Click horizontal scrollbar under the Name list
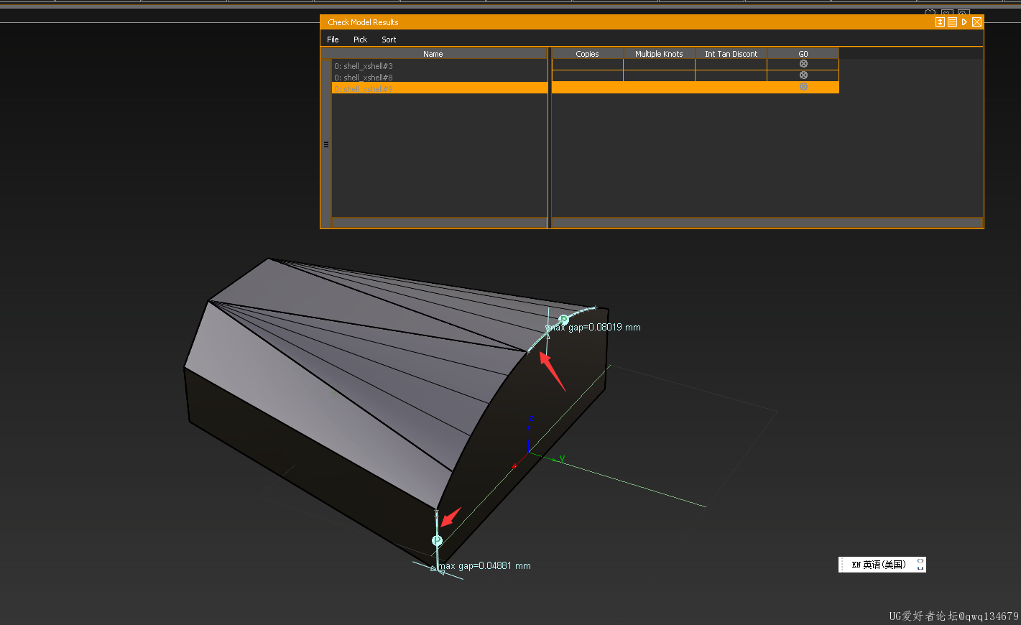The height and width of the screenshot is (625, 1021). (x=439, y=223)
